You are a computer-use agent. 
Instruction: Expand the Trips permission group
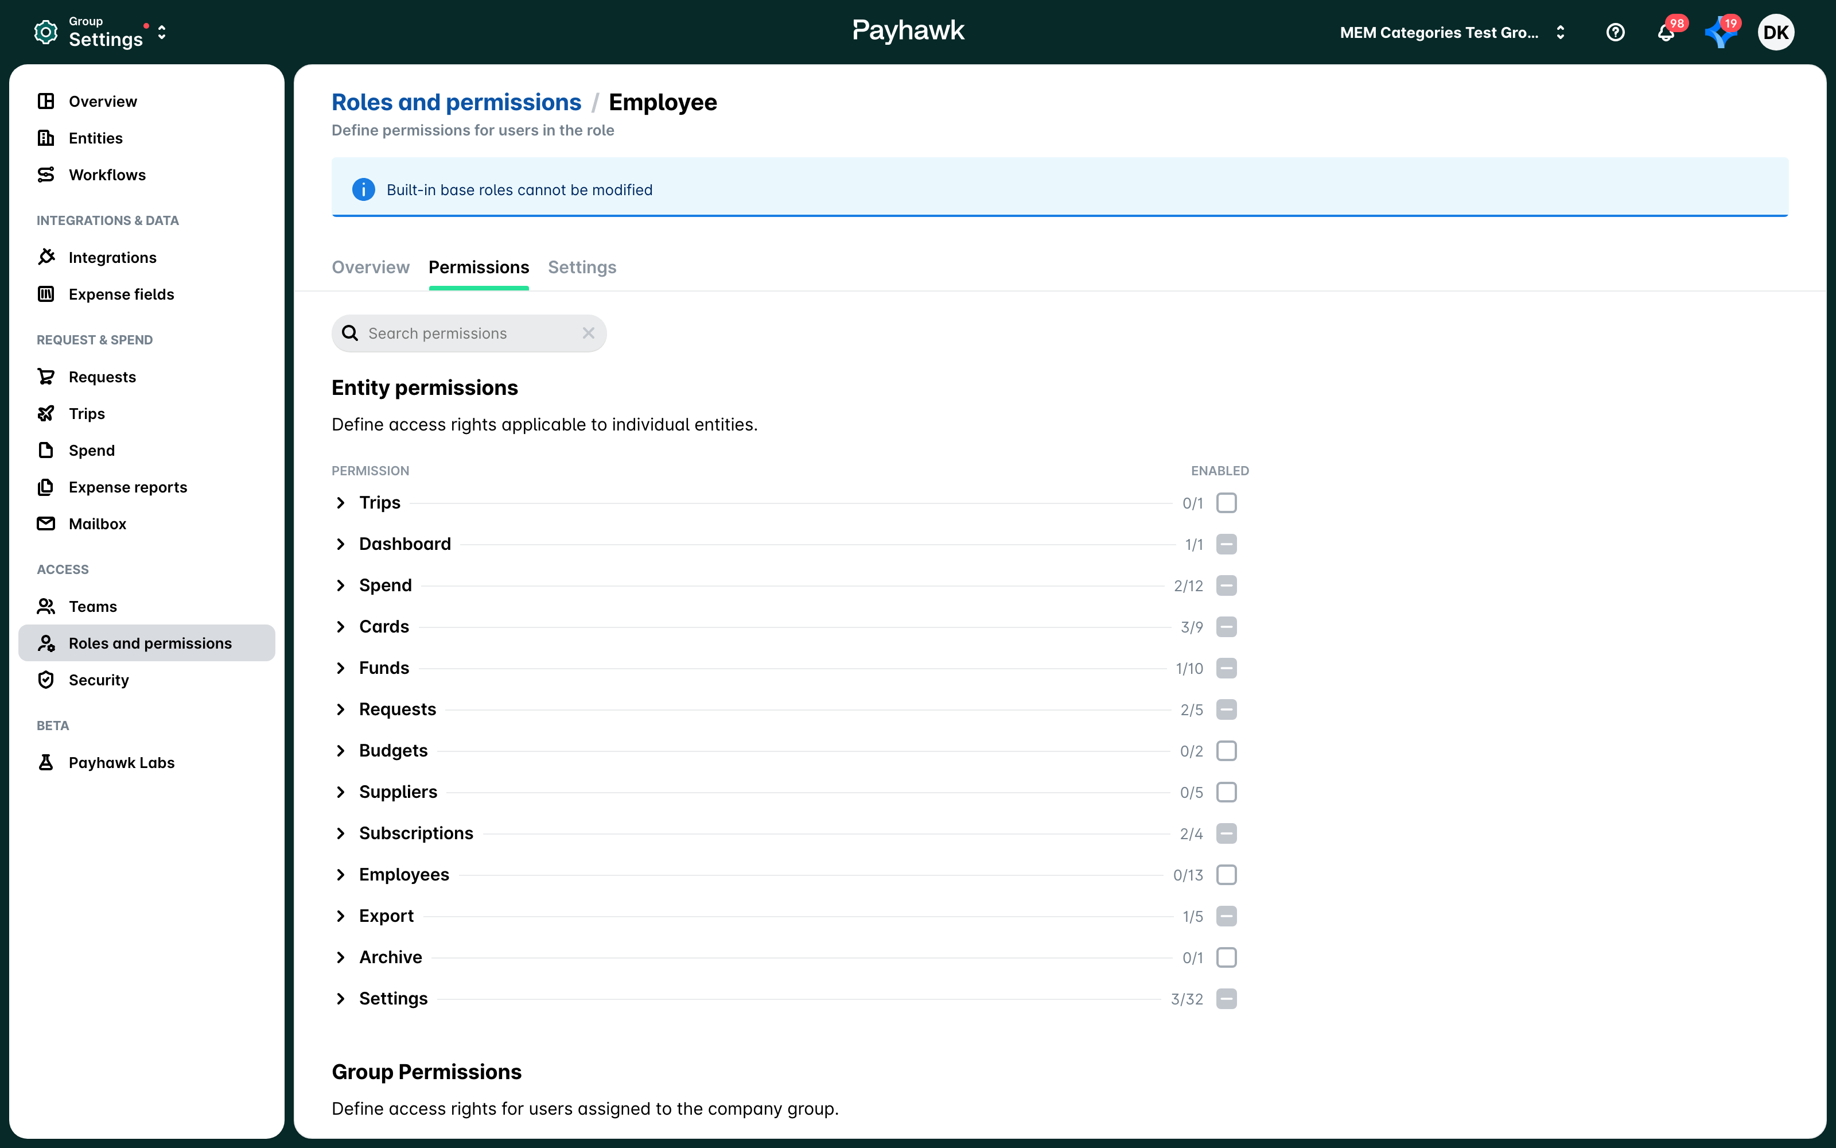click(x=341, y=503)
